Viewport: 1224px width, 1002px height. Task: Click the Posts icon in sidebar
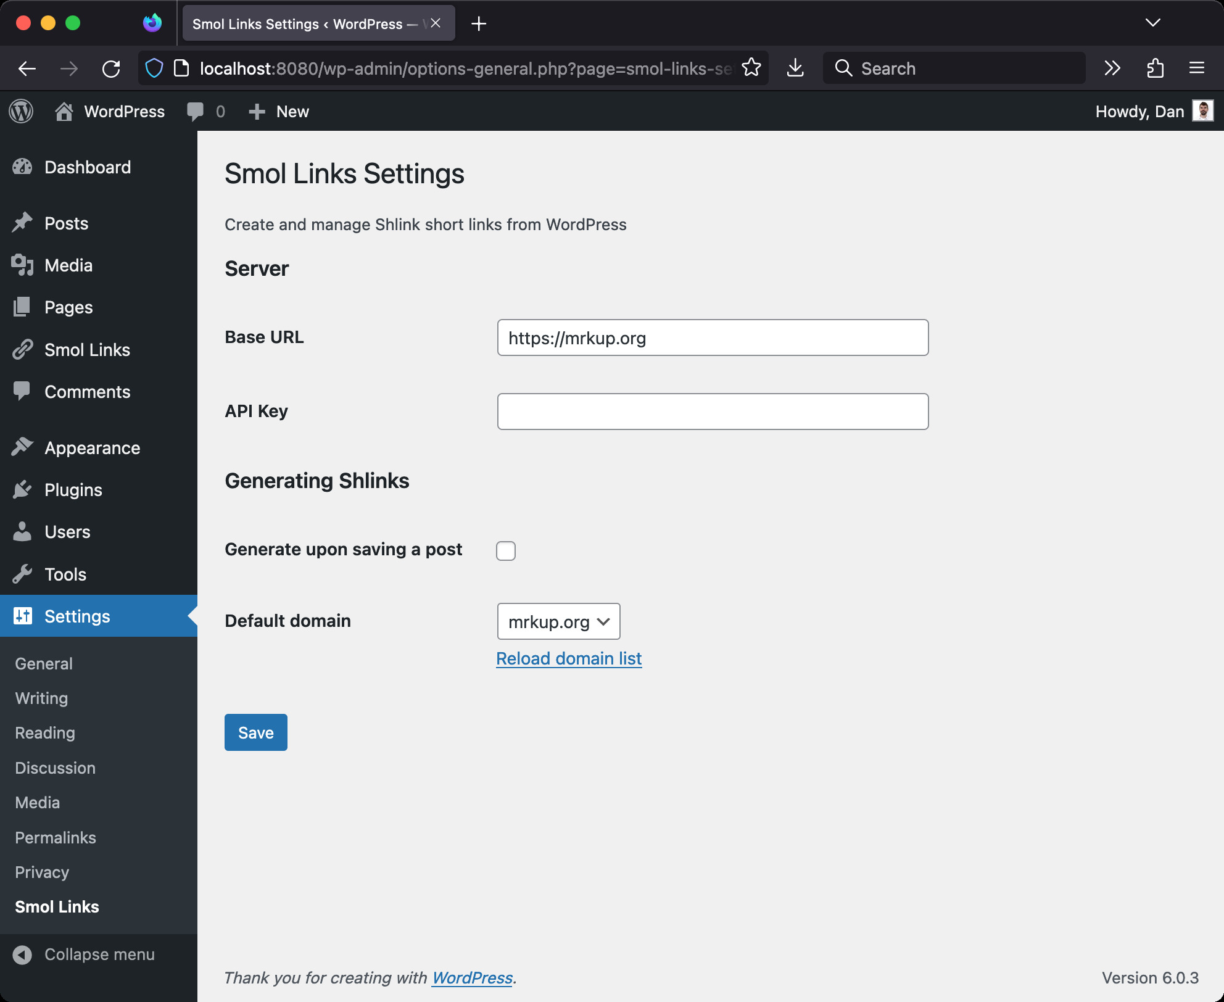(22, 223)
